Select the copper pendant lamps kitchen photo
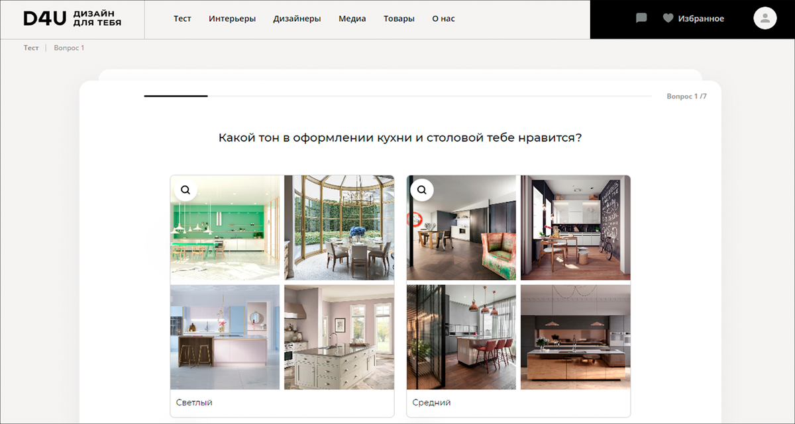Screen dimensions: 795x424 click(461, 337)
